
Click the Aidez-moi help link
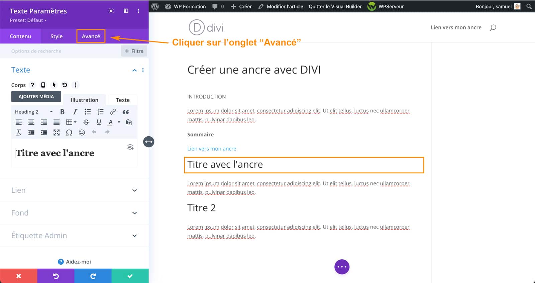pos(74,262)
